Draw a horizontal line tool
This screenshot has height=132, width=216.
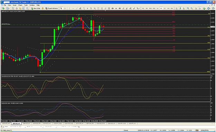tap(73, 8)
